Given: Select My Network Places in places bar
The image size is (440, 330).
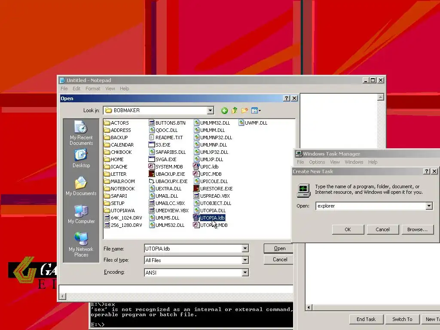Looking at the screenshot, I should (81, 244).
